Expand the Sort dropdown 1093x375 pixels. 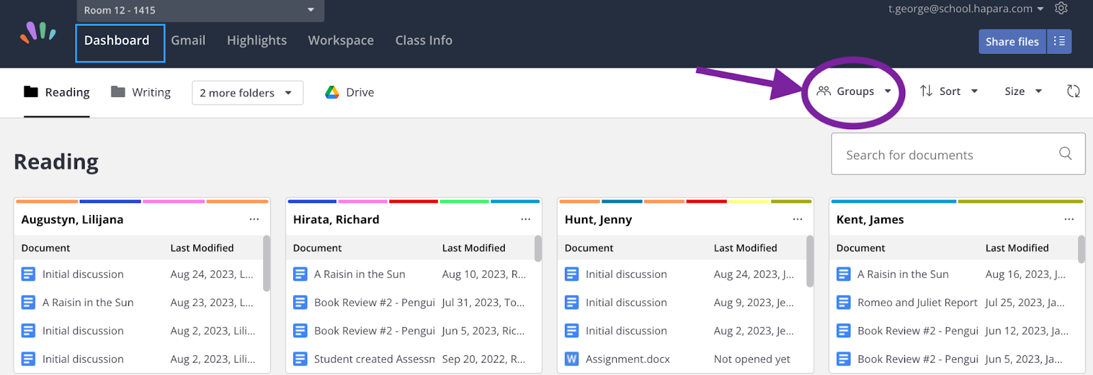point(949,91)
